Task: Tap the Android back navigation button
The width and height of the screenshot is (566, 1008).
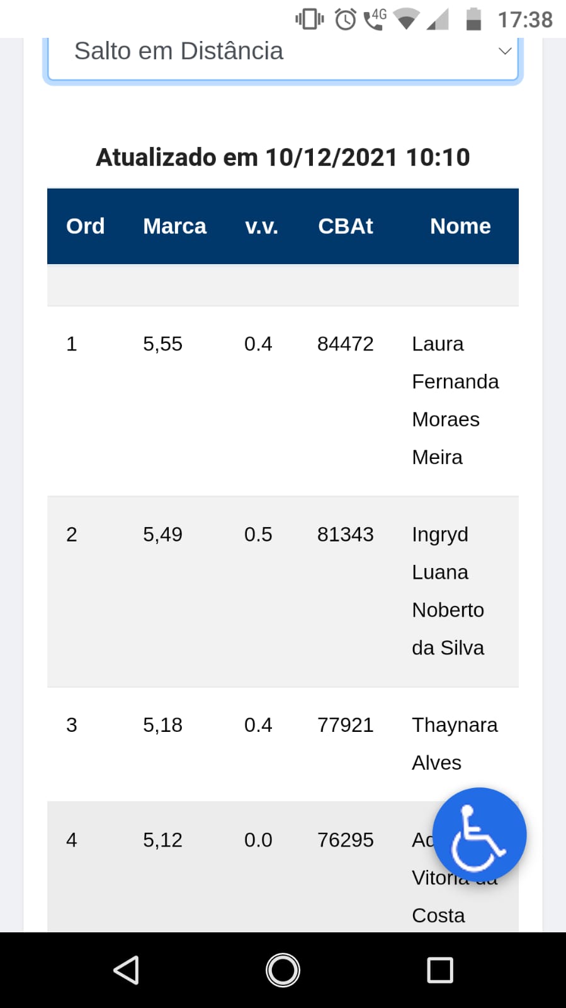Action: 126,970
